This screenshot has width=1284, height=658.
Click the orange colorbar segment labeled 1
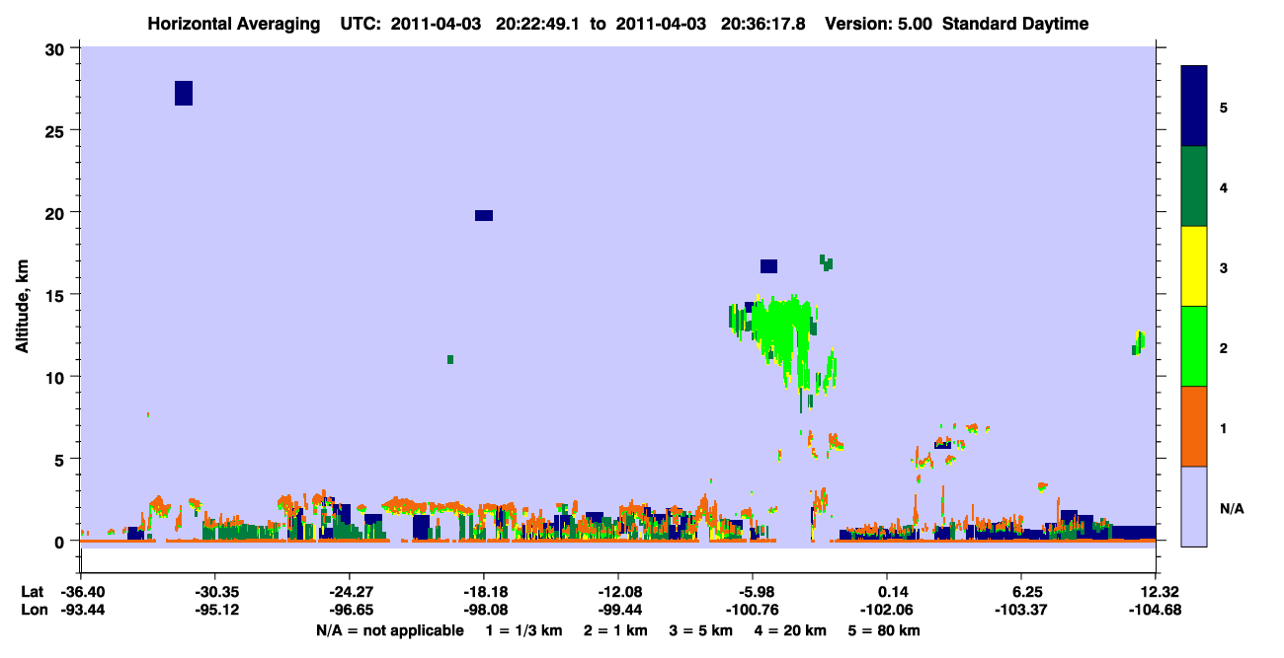[1194, 426]
